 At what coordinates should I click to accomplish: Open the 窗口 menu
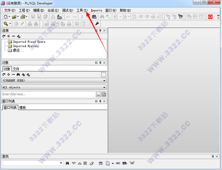pos(111,10)
